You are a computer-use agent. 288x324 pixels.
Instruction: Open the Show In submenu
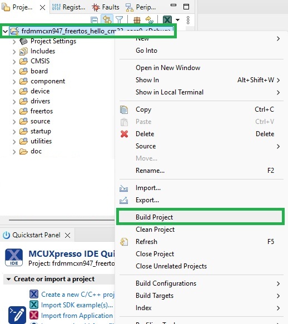(x=201, y=80)
